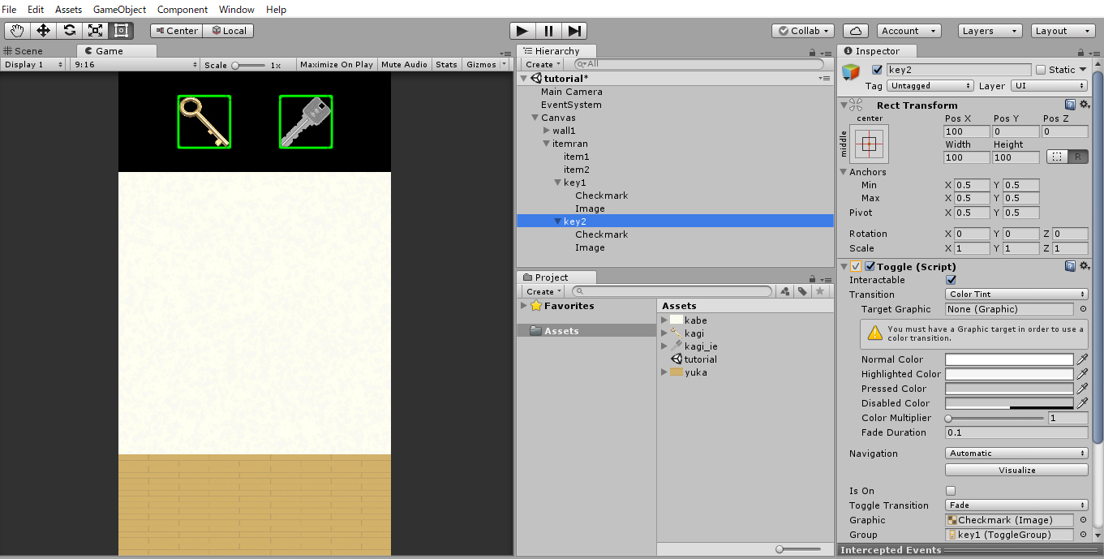Select the Rect Transform tool
The width and height of the screenshot is (1104, 559).
tap(122, 31)
